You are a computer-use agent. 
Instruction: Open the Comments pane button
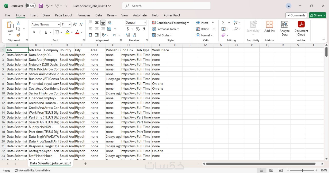(x=296, y=15)
